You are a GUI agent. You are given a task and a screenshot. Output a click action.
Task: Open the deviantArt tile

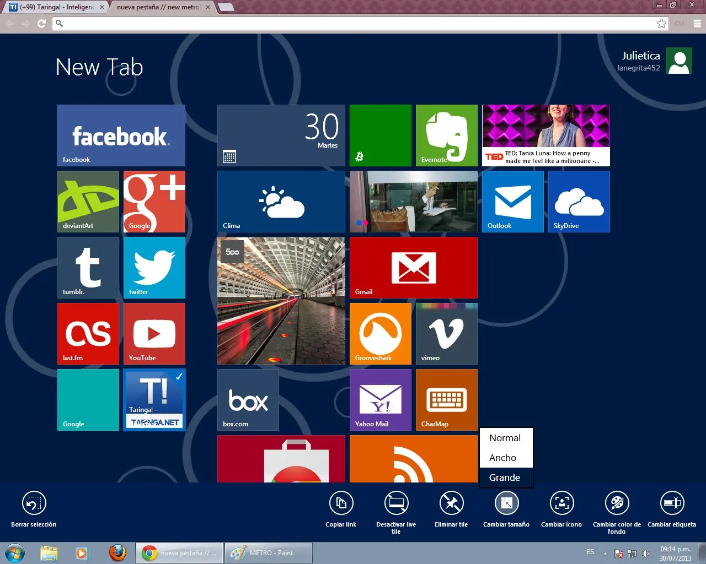click(x=88, y=202)
